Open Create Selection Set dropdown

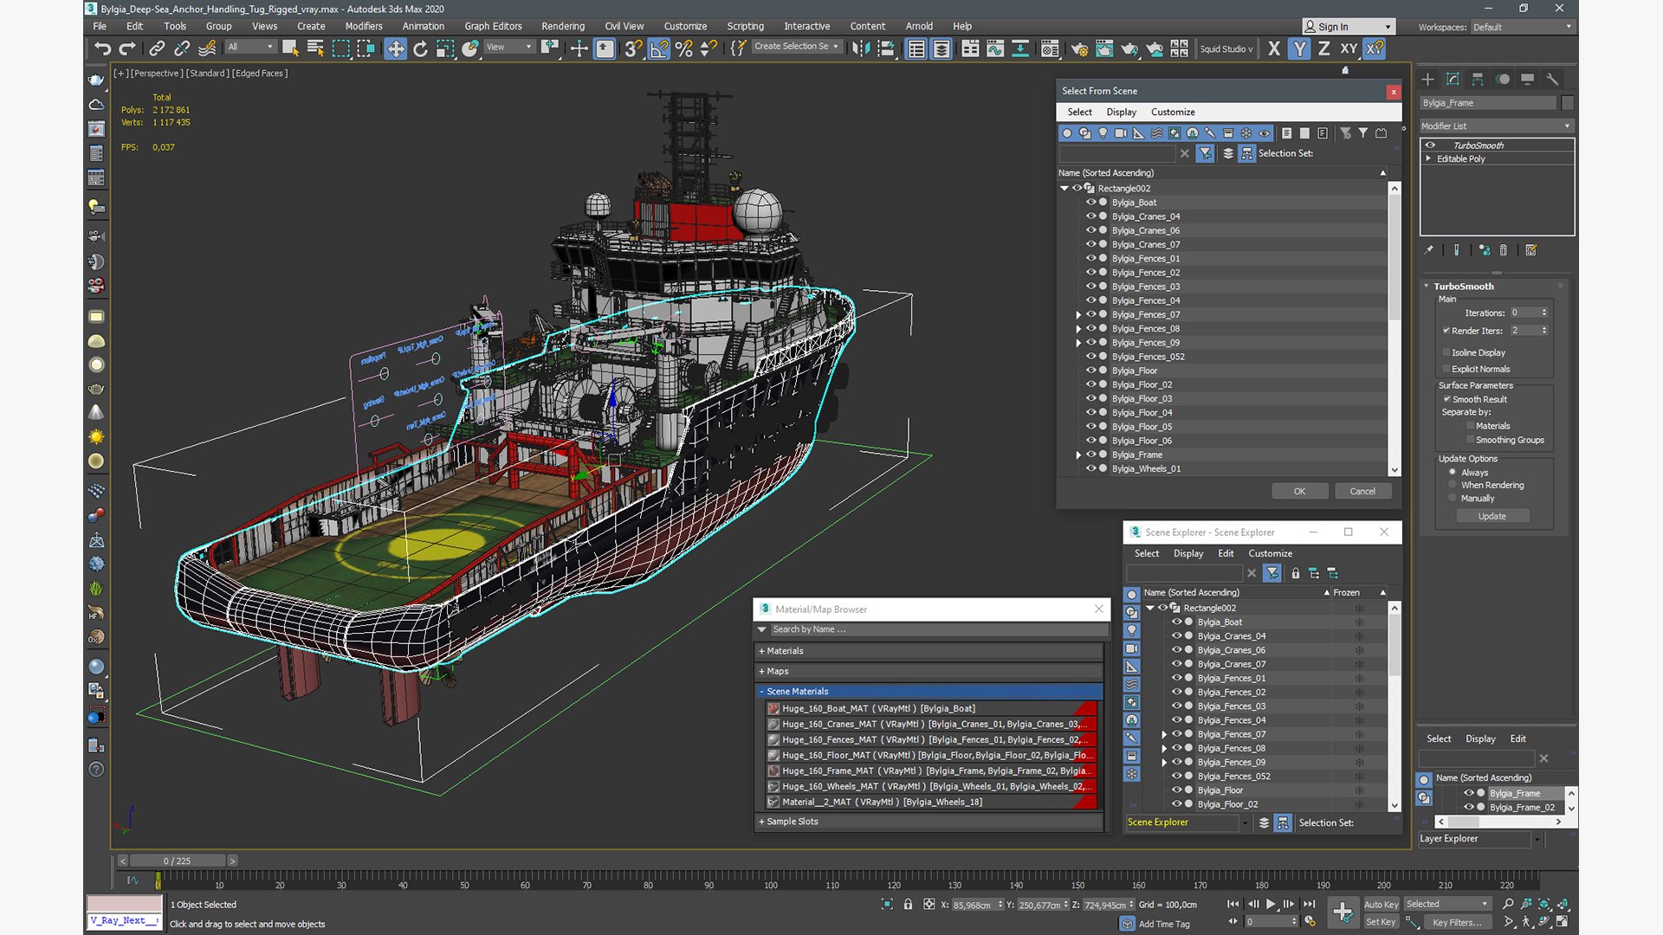796,47
